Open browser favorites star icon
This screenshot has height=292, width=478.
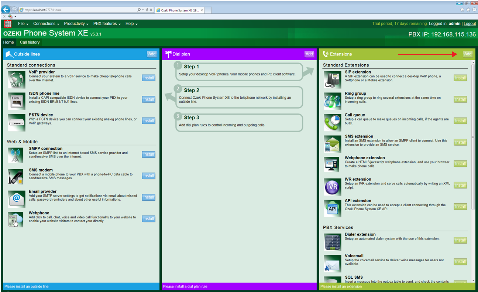coord(468,10)
